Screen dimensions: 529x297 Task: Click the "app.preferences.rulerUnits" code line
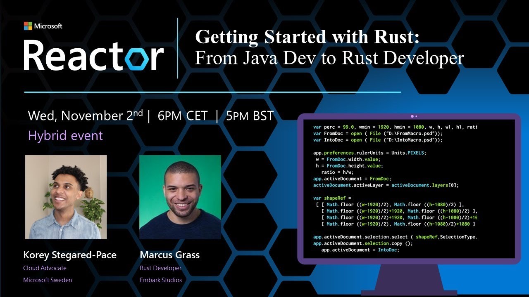[x=369, y=153]
